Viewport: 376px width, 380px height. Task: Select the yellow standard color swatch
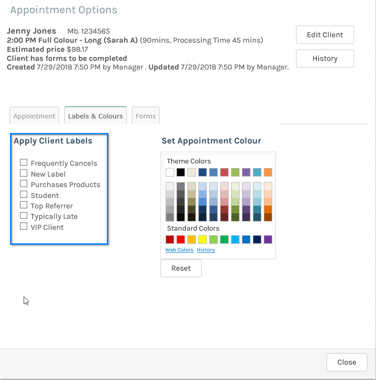[202, 239]
